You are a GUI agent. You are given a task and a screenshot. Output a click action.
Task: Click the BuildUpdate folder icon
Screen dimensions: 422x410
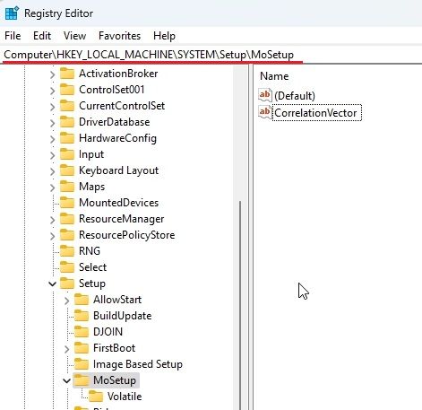point(82,316)
